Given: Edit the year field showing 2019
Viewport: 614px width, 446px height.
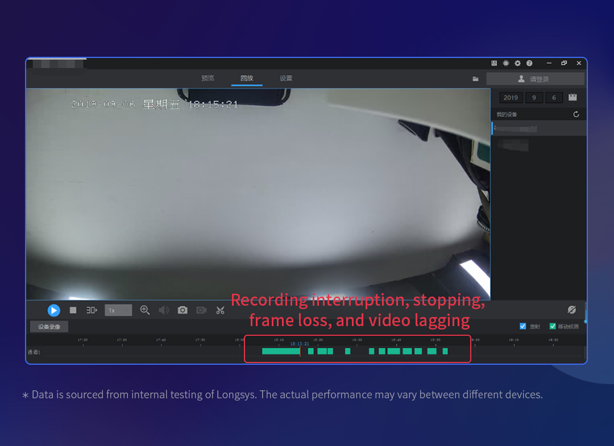Looking at the screenshot, I should pos(511,97).
